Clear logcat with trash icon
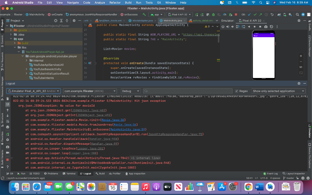This screenshot has width=312, height=195. (8, 99)
